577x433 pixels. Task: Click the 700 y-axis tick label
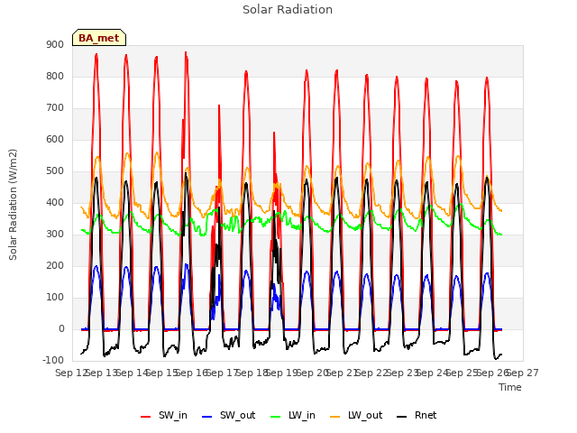(55, 108)
